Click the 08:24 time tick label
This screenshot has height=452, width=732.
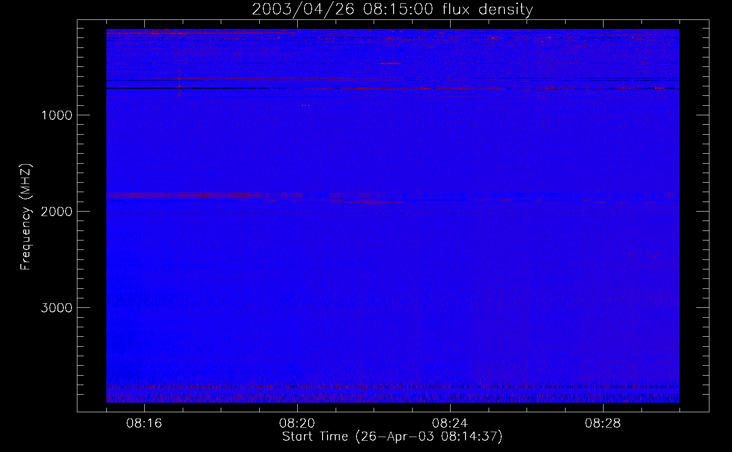click(450, 424)
